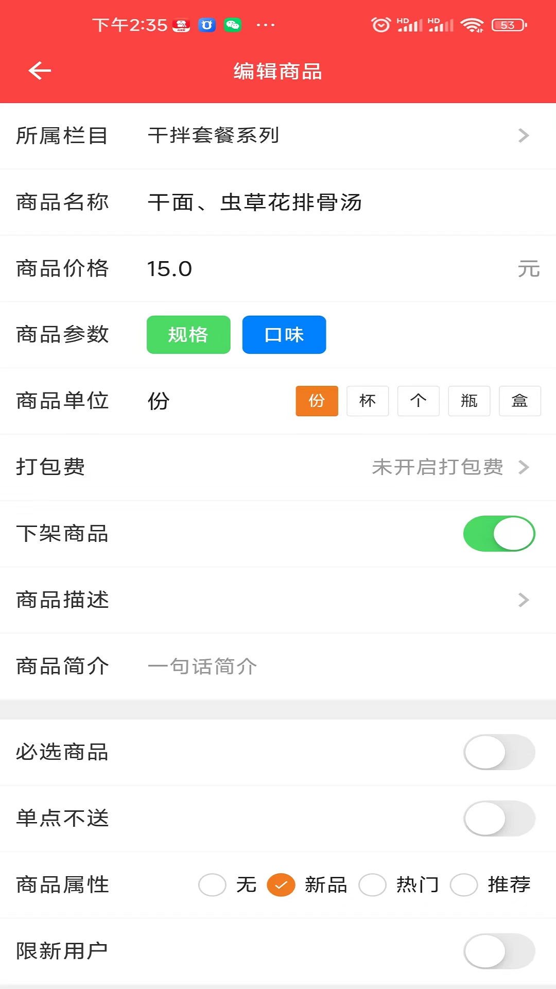Tap the alarm clock status icon
The image size is (556, 989).
tap(380, 25)
